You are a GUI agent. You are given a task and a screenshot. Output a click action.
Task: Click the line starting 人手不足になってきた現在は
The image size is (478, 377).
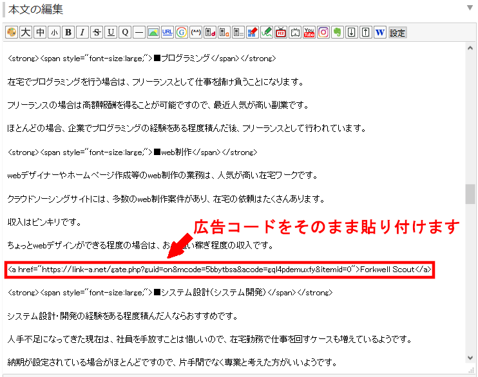(210, 339)
